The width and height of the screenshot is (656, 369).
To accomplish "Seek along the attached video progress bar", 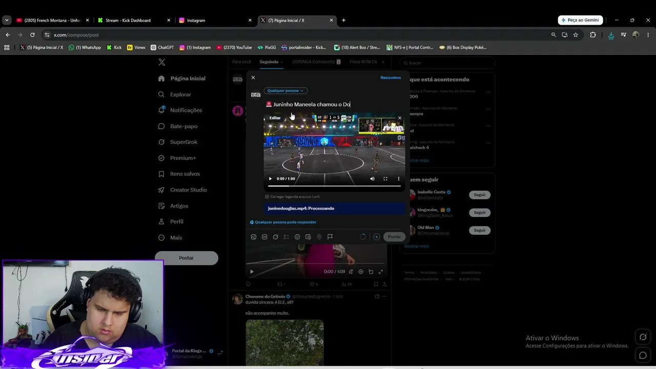I will click(x=334, y=186).
